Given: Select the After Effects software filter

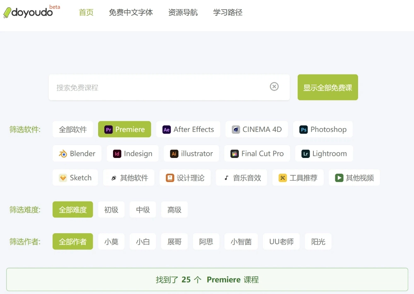Looking at the screenshot, I should point(188,129).
